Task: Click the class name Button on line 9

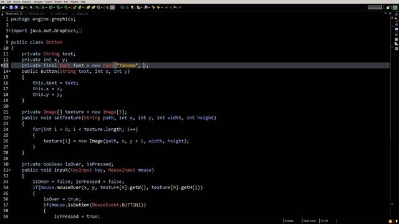Action: [x=54, y=42]
